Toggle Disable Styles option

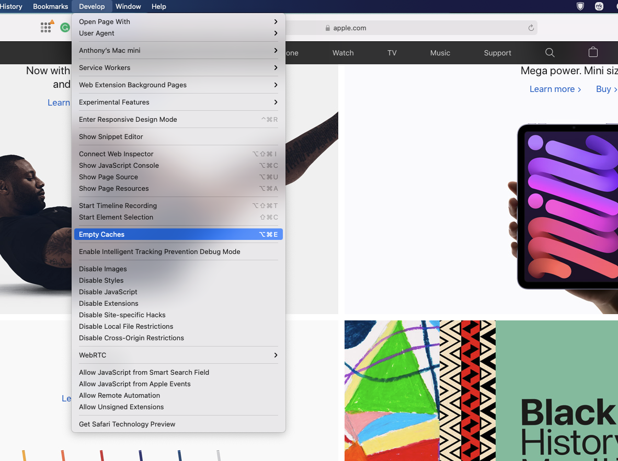(178, 281)
